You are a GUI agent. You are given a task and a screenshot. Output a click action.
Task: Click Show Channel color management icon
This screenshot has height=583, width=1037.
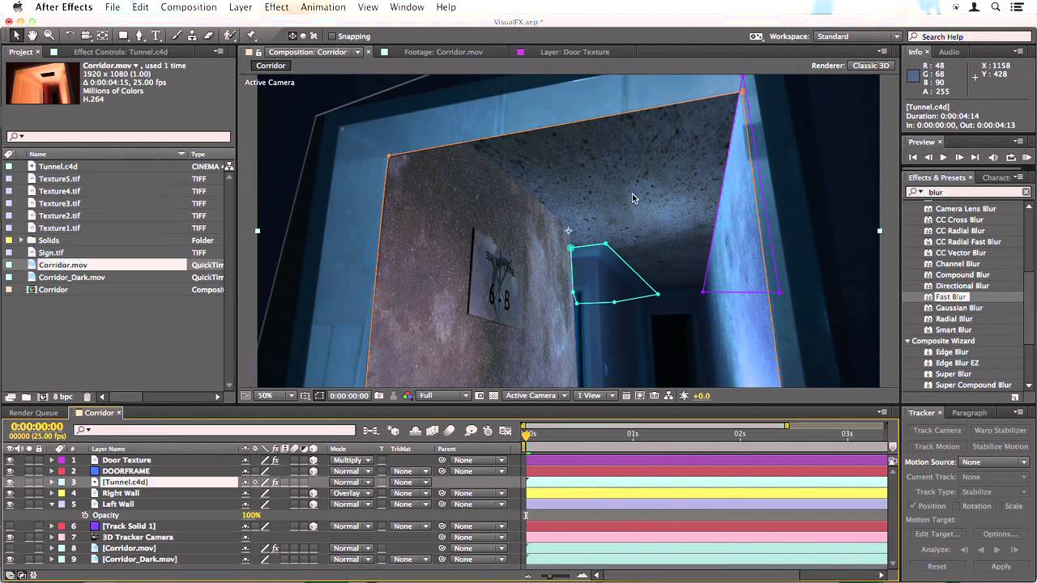click(x=408, y=396)
